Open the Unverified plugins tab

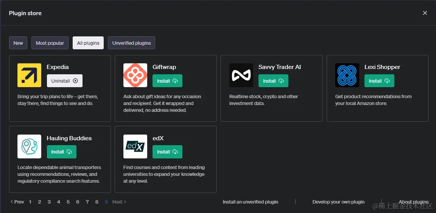pos(131,43)
